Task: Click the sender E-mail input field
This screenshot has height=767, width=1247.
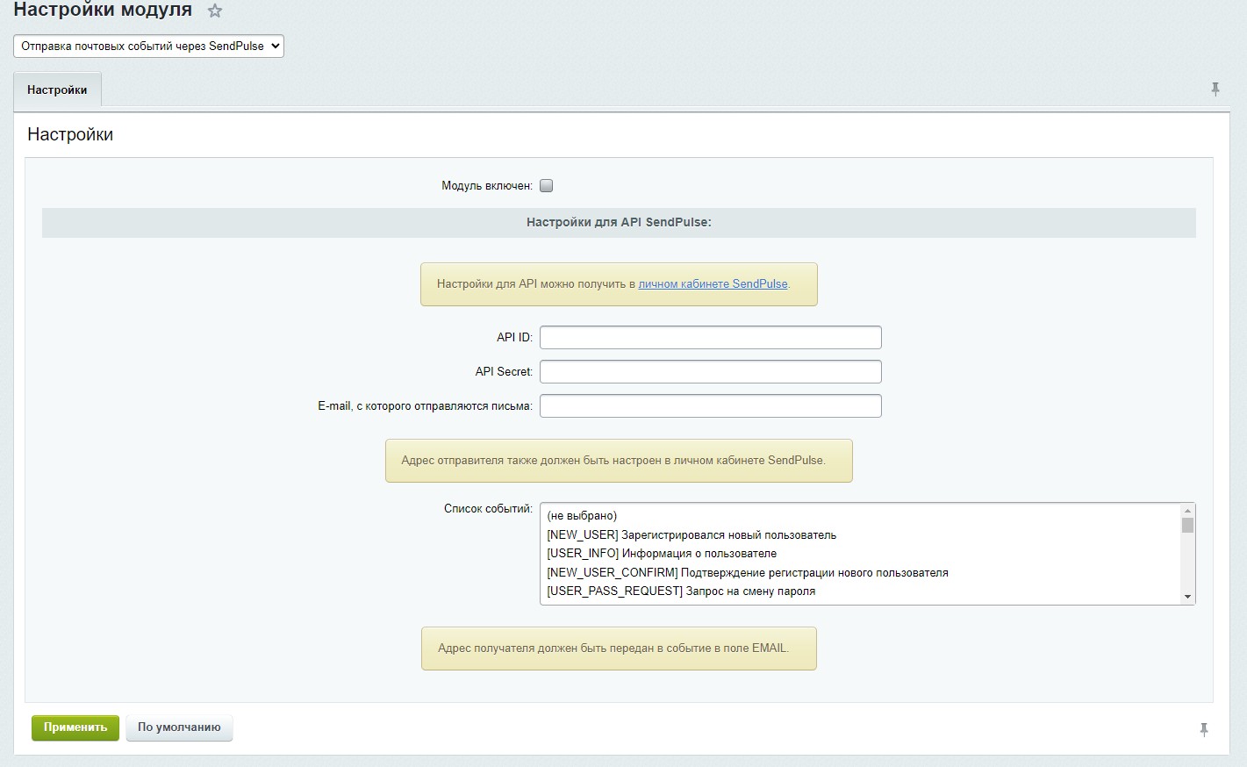Action: pos(710,406)
